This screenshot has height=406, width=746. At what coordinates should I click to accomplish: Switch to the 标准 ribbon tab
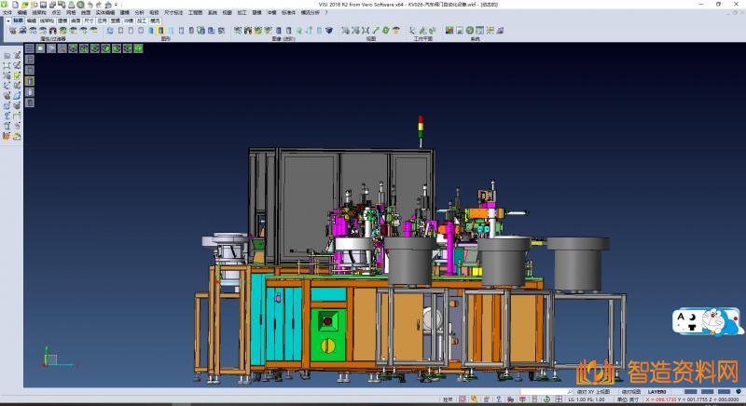click(17, 20)
